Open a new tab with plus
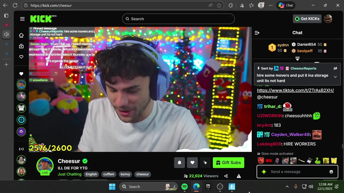This screenshot has width=344, height=193. point(6,65)
